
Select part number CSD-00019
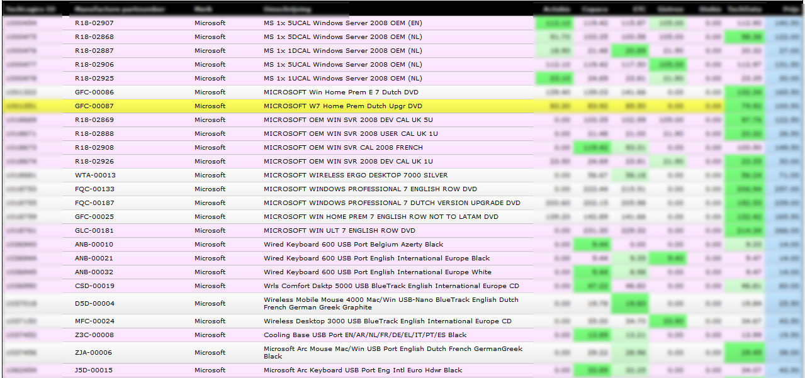tap(94, 286)
